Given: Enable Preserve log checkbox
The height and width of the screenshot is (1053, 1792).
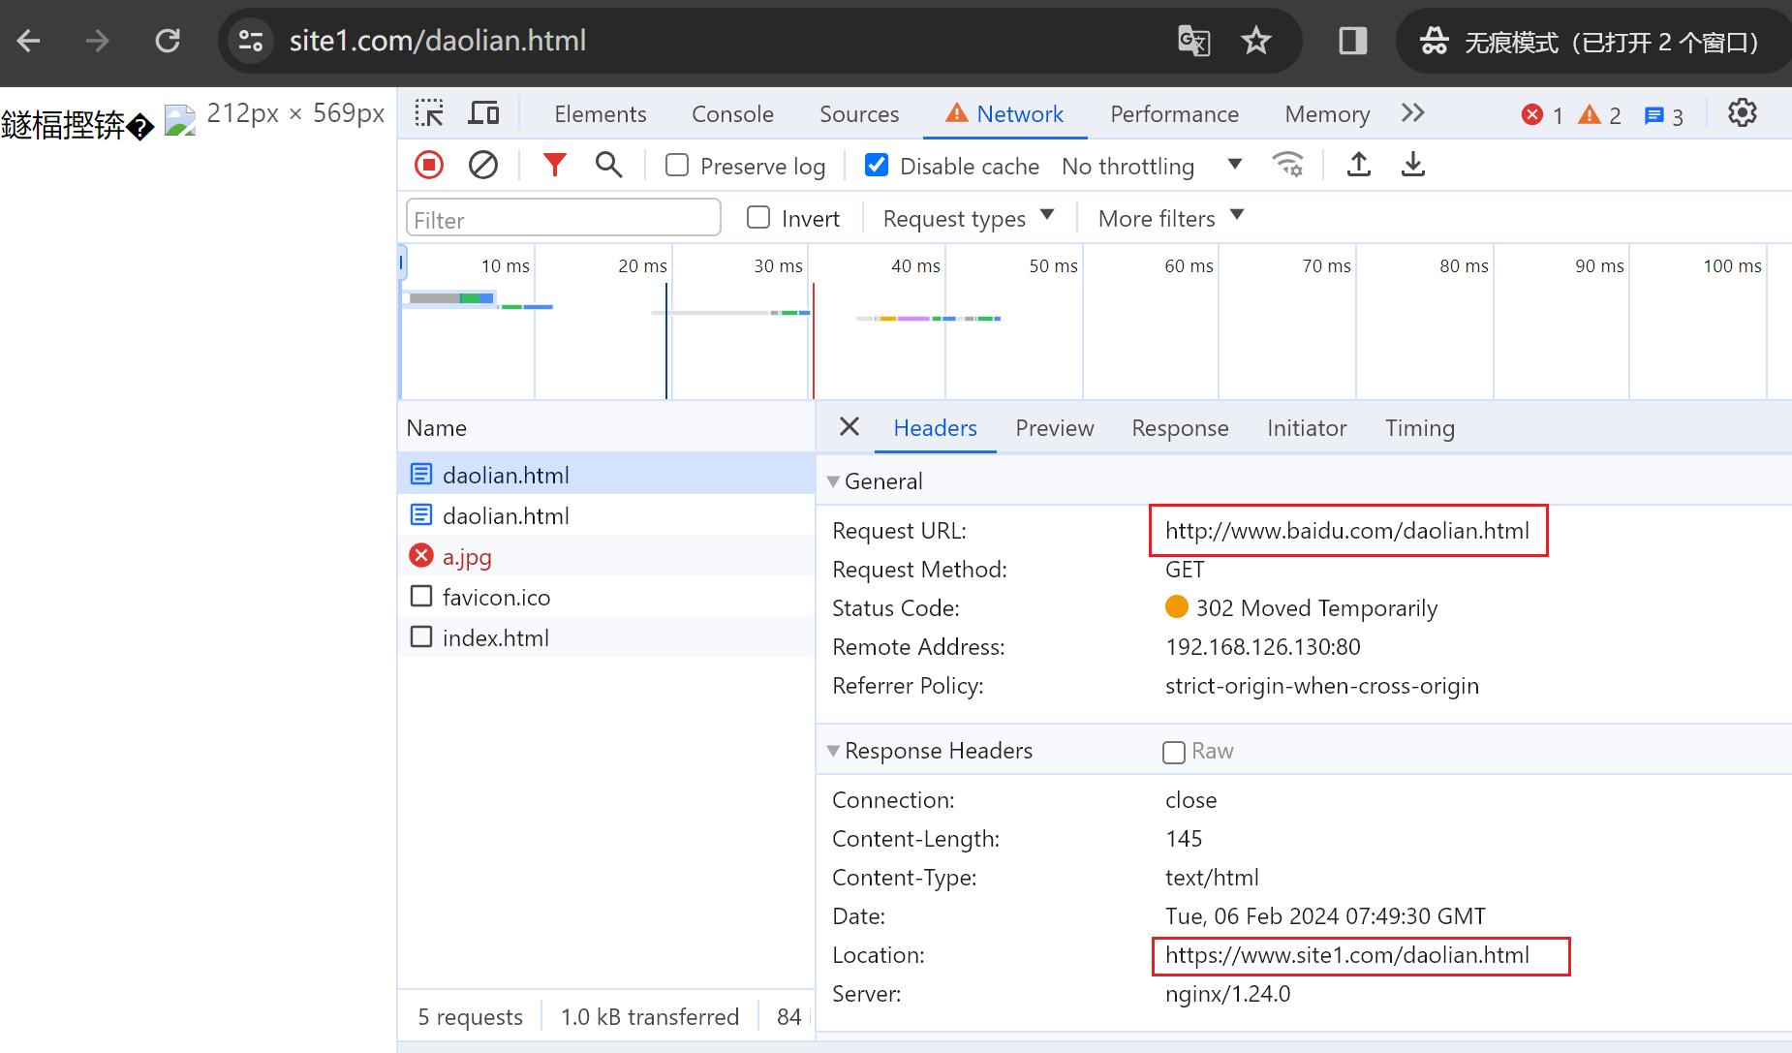Looking at the screenshot, I should (677, 166).
